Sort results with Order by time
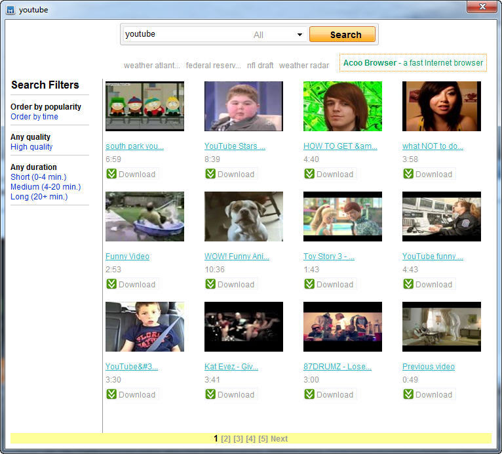This screenshot has width=502, height=454. (34, 117)
